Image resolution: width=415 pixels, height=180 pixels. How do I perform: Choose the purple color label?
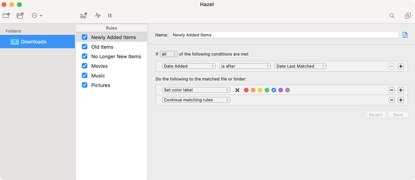pyautogui.click(x=280, y=90)
